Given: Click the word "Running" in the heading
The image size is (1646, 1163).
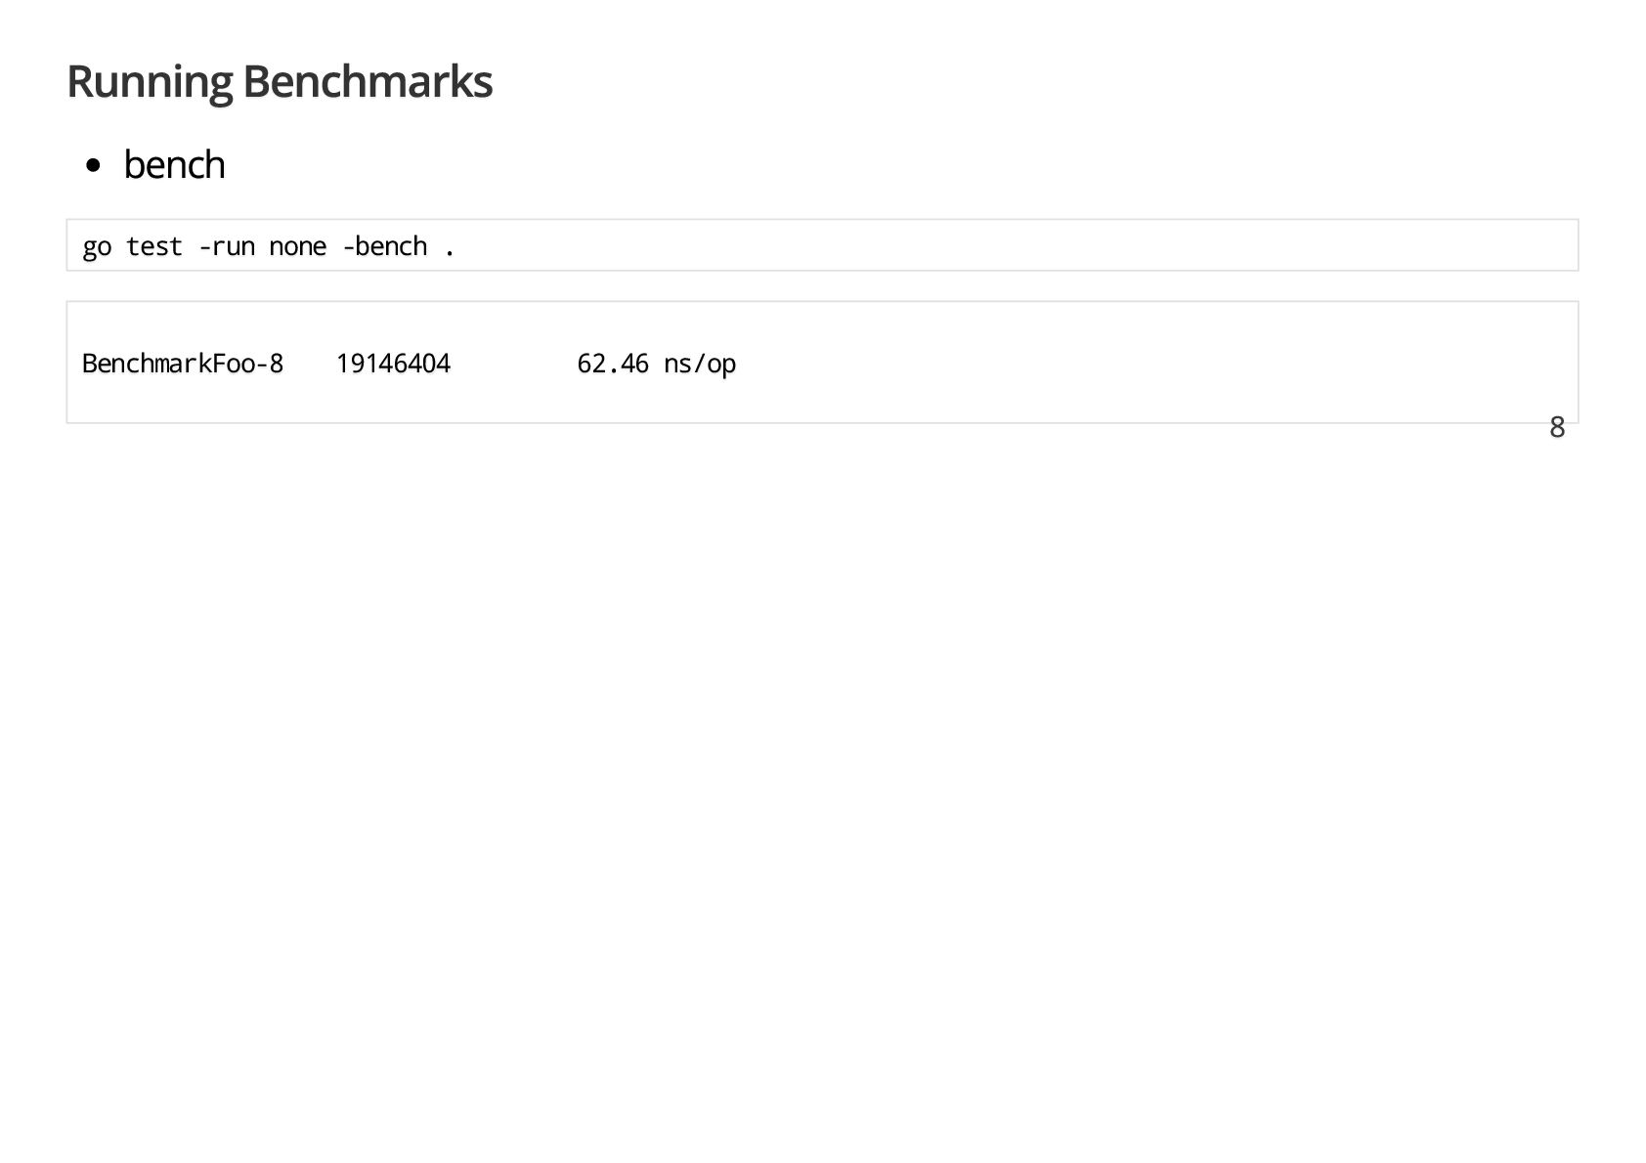Looking at the screenshot, I should tap(150, 81).
